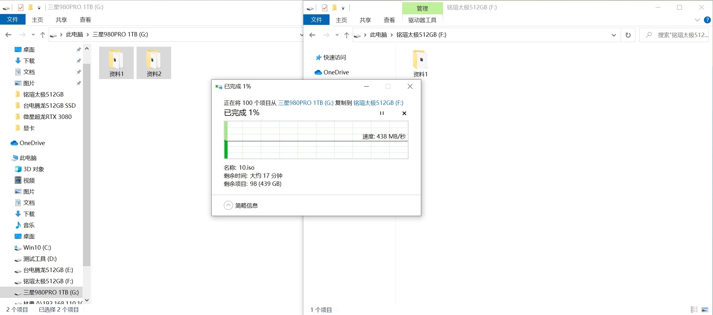Click 此电脑 breadcrumb in F: address bar
The image size is (713, 315).
click(378, 35)
